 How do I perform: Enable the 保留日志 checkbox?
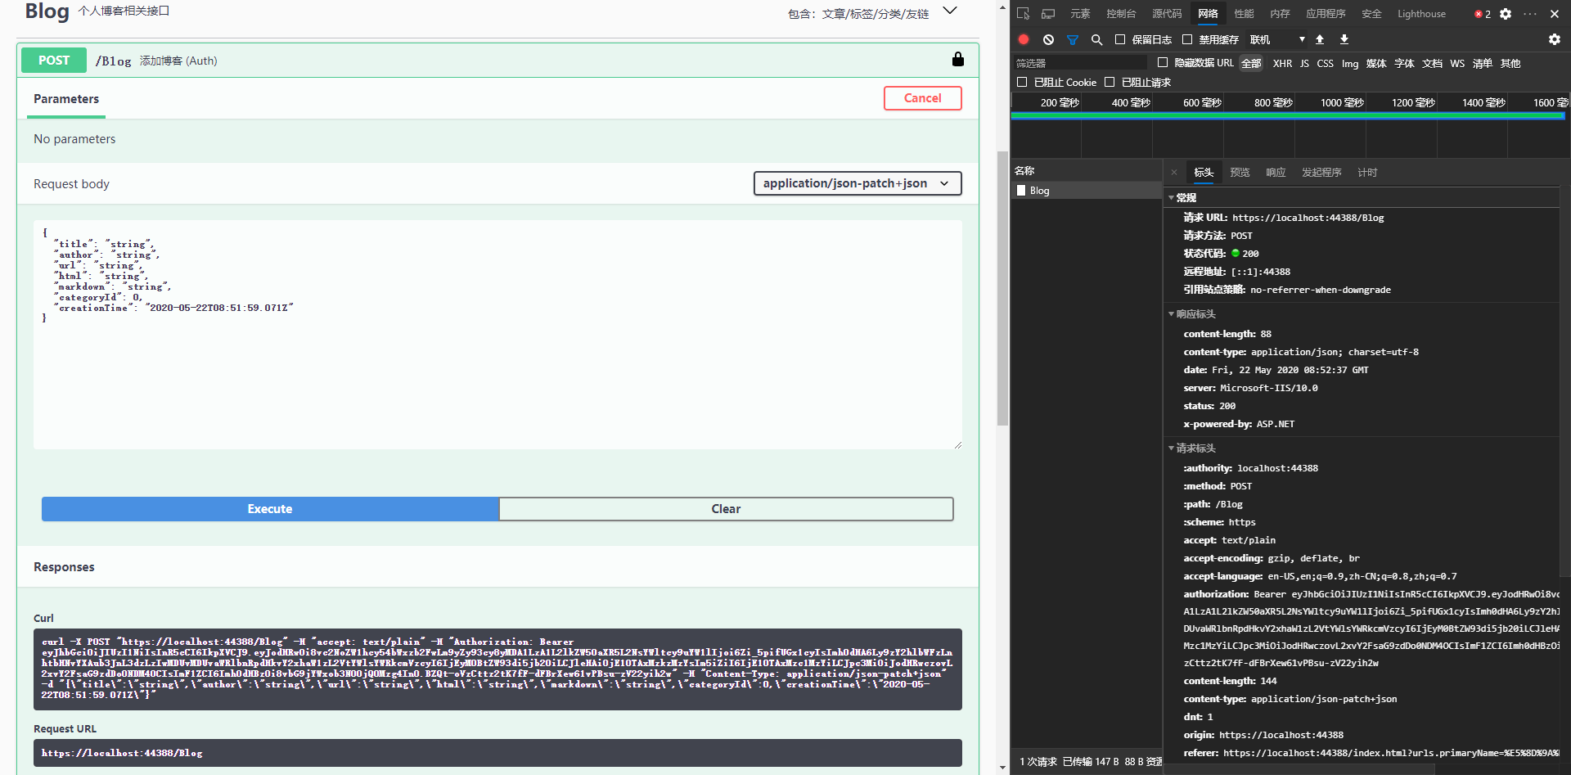point(1121,39)
